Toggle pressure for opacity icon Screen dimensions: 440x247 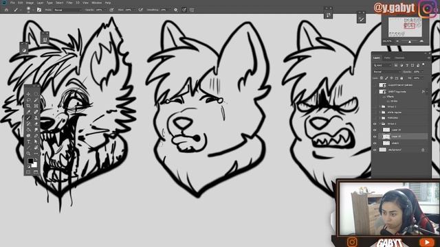click(111, 10)
